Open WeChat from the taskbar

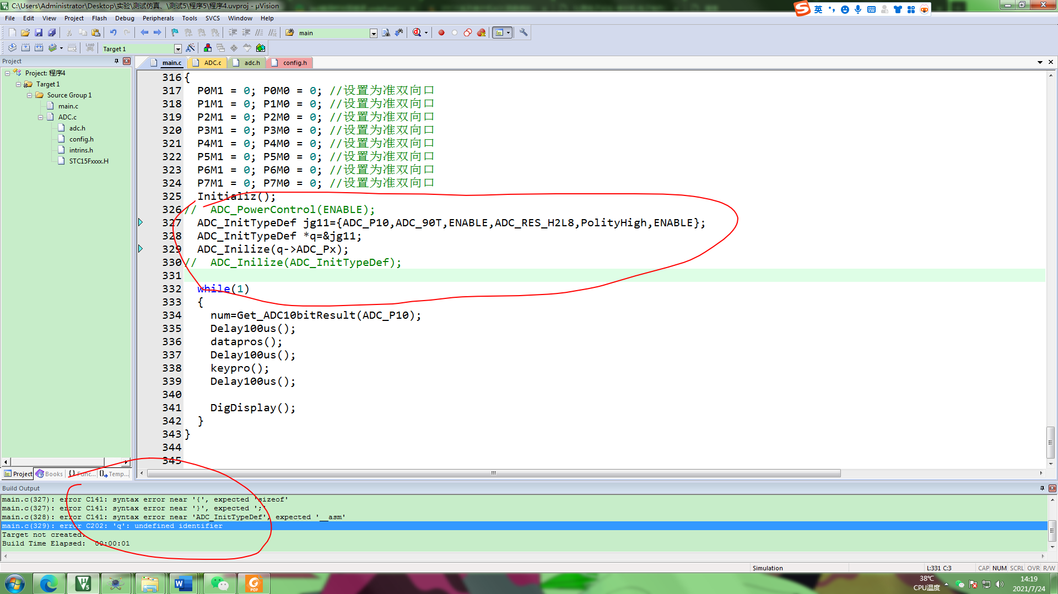coord(220,584)
